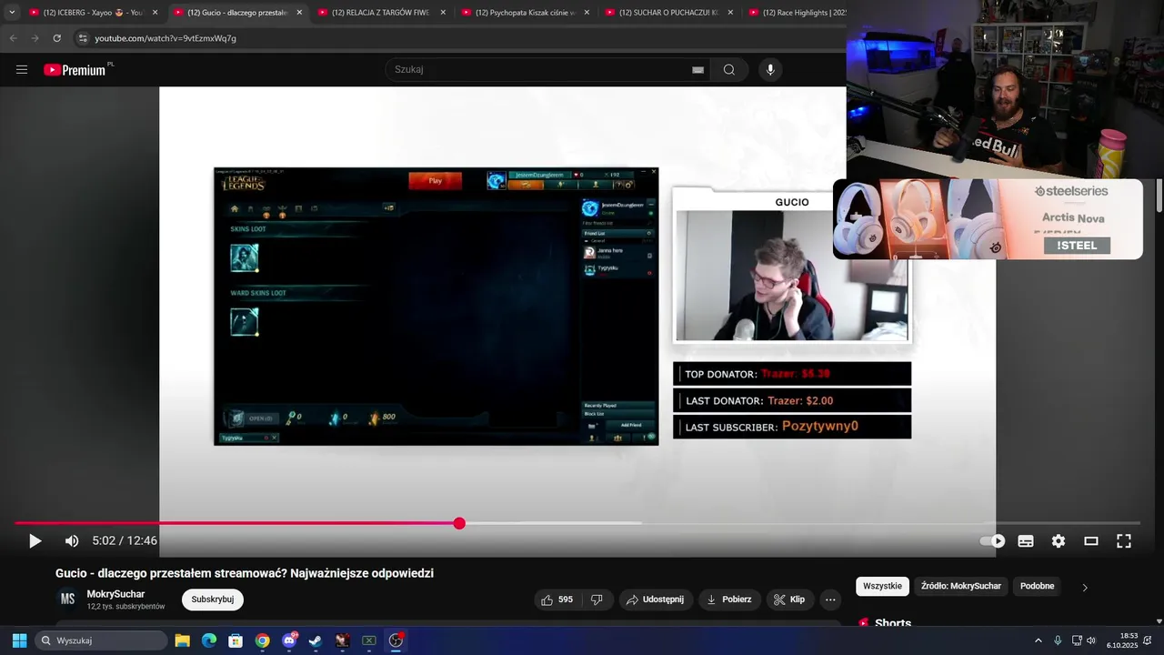Close the RELACJA Z TARGÓW tab

click(x=443, y=13)
